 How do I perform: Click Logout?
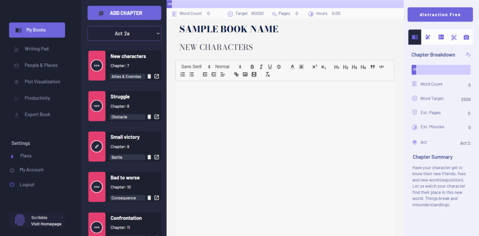27,185
